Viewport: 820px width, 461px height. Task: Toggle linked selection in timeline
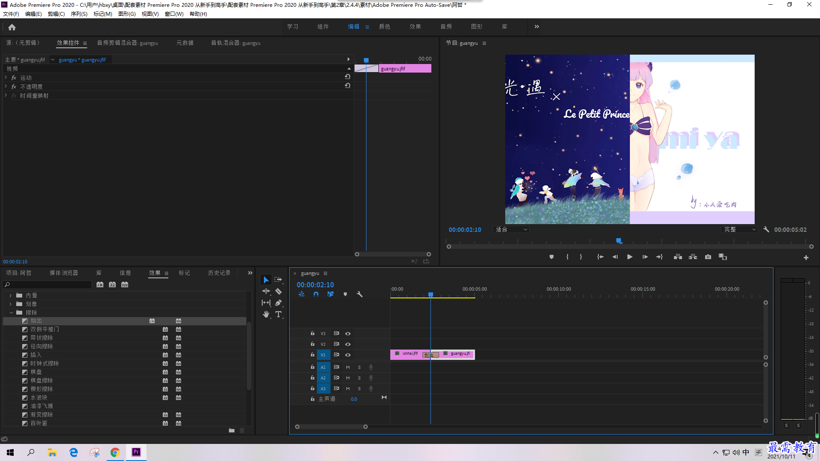(331, 294)
